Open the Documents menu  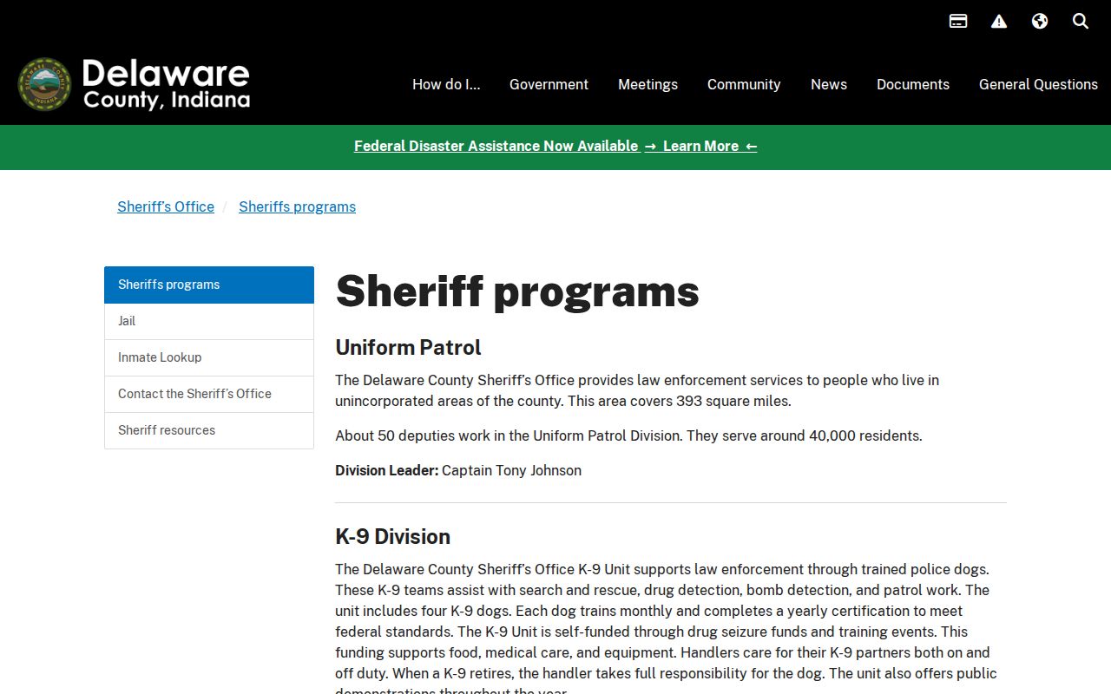coord(913,84)
